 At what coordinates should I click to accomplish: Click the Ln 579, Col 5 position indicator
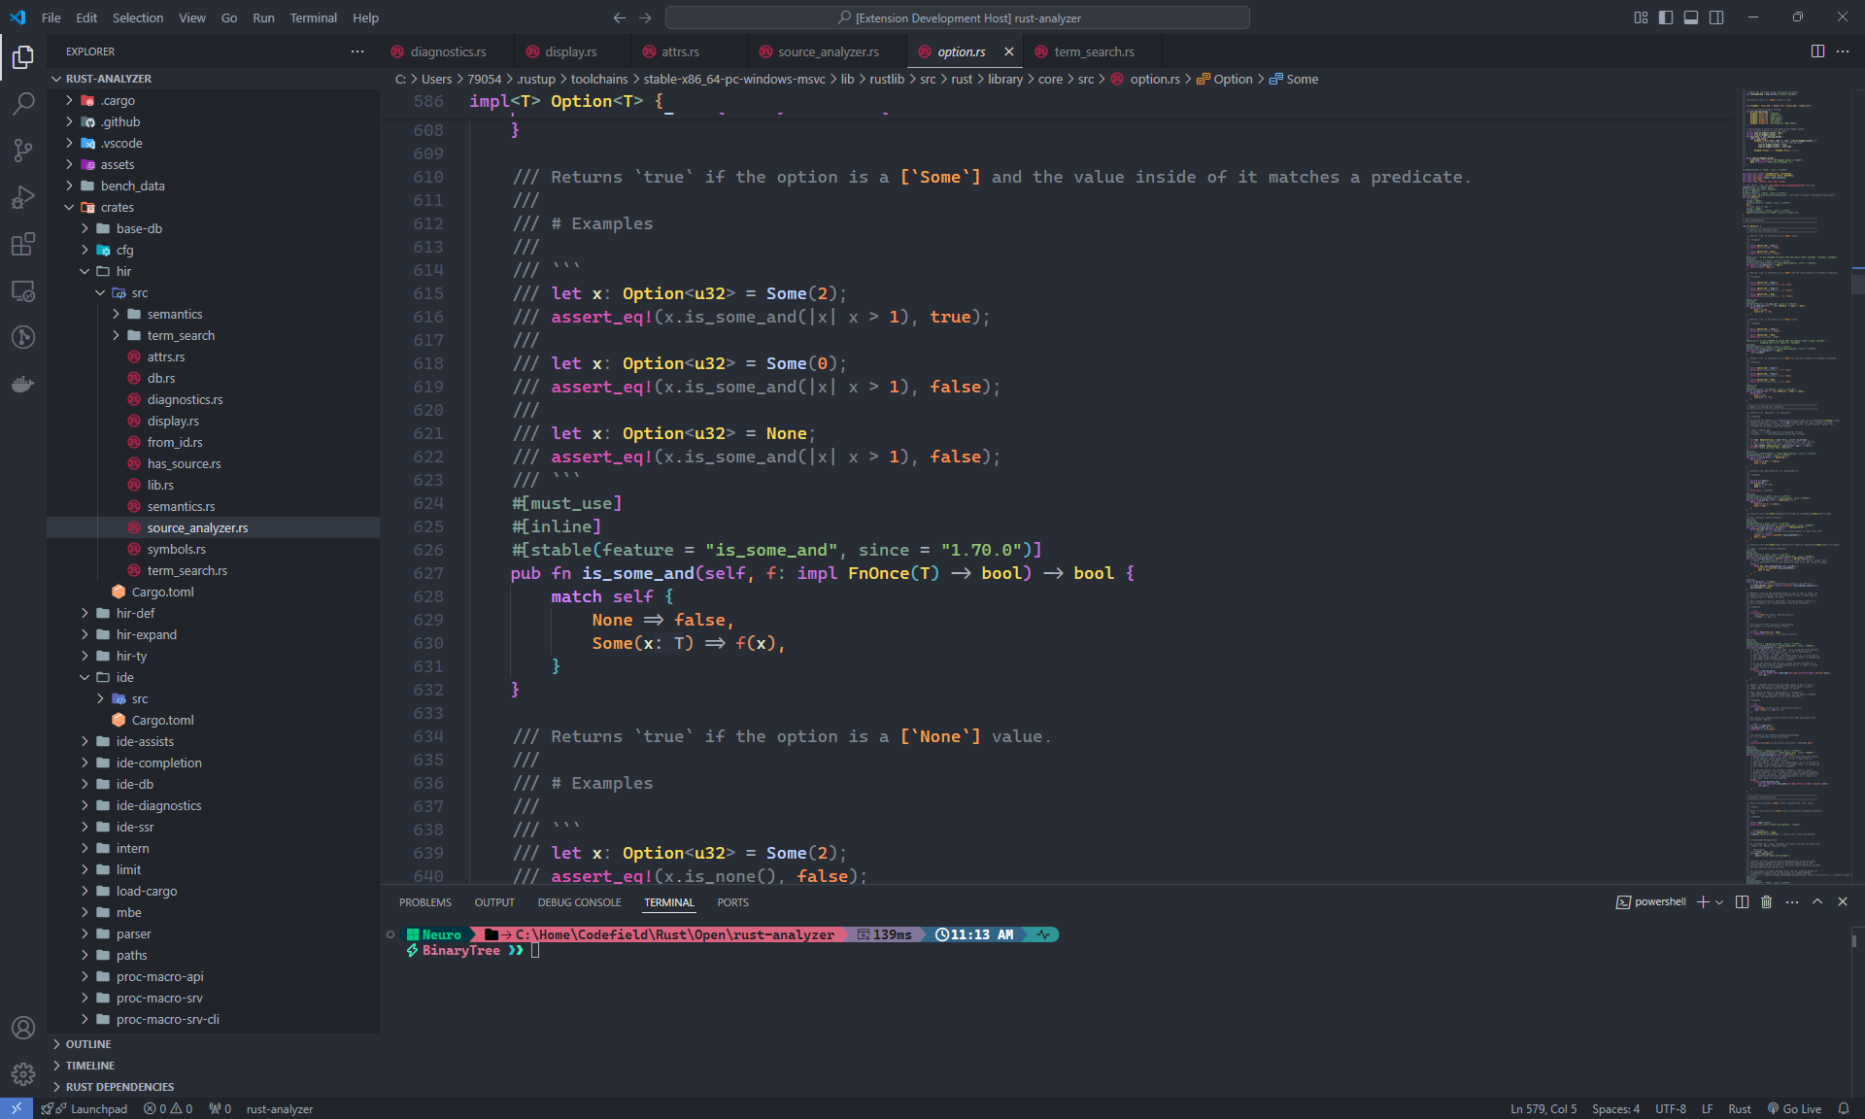1543,1108
